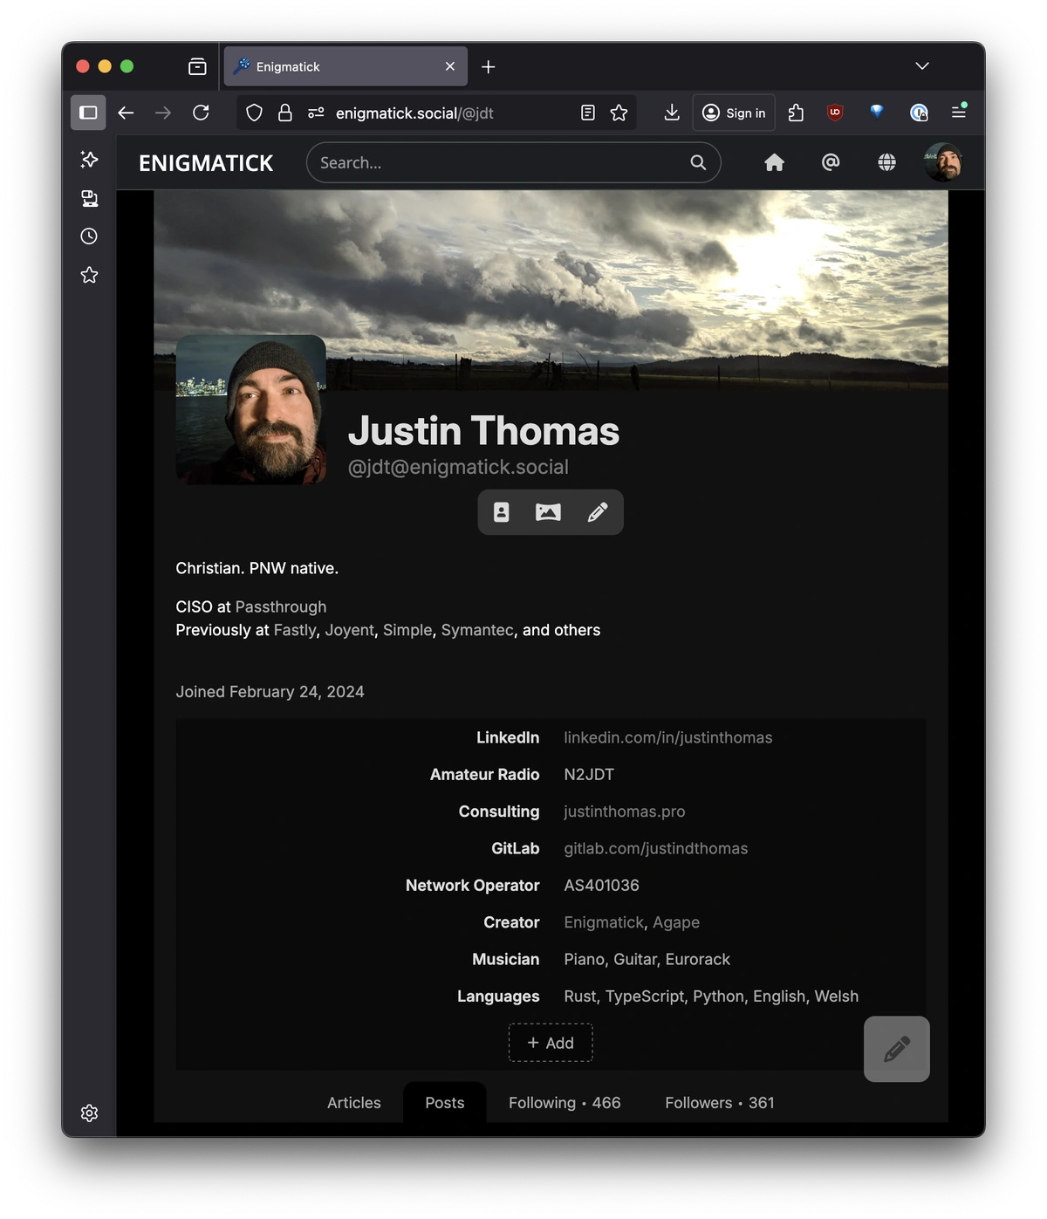Open the browser application menu

tap(958, 113)
